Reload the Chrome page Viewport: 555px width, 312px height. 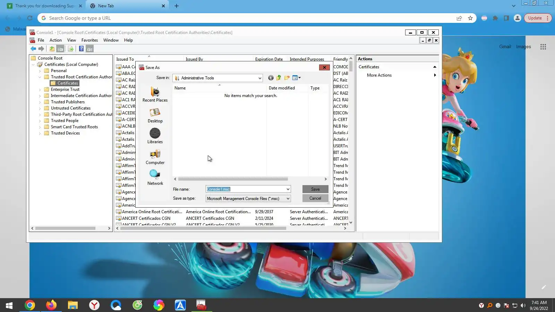coord(30,18)
